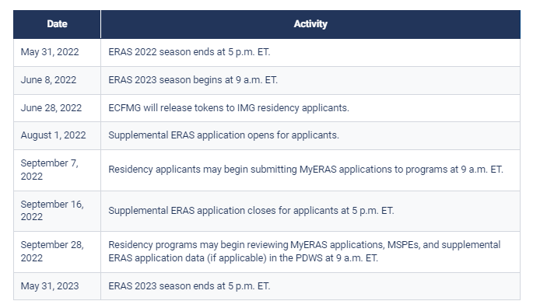
Task: Select the September 16, 2022 date cell
Action: click(57, 211)
